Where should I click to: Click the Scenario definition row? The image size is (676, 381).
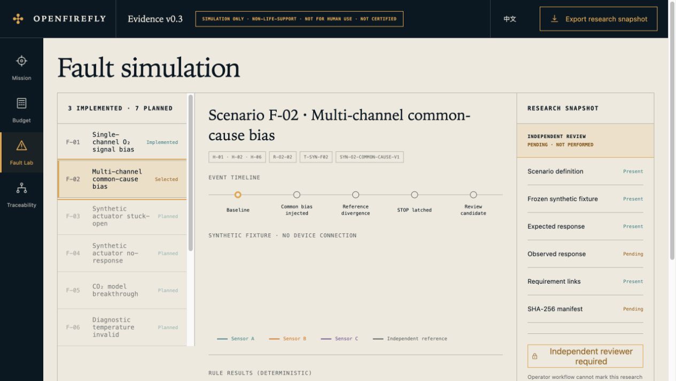(585, 172)
